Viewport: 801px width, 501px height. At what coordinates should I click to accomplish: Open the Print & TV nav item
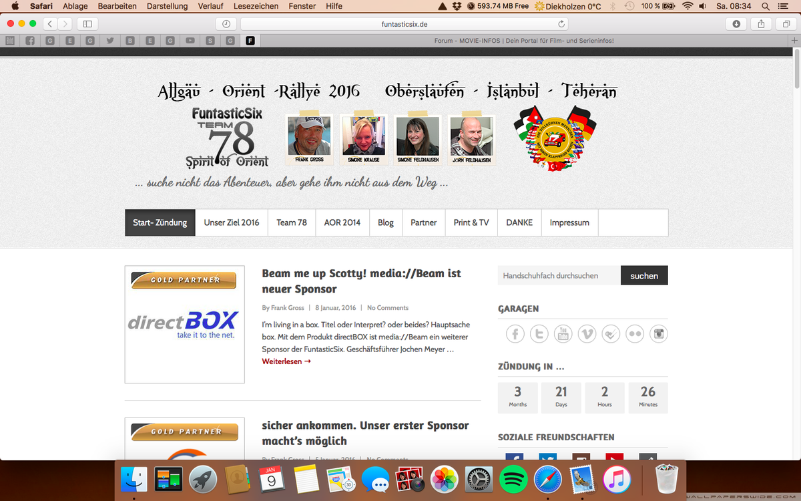pyautogui.click(x=471, y=222)
